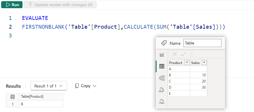
Task: Open Product column filter dropdown
Action: 187,63
